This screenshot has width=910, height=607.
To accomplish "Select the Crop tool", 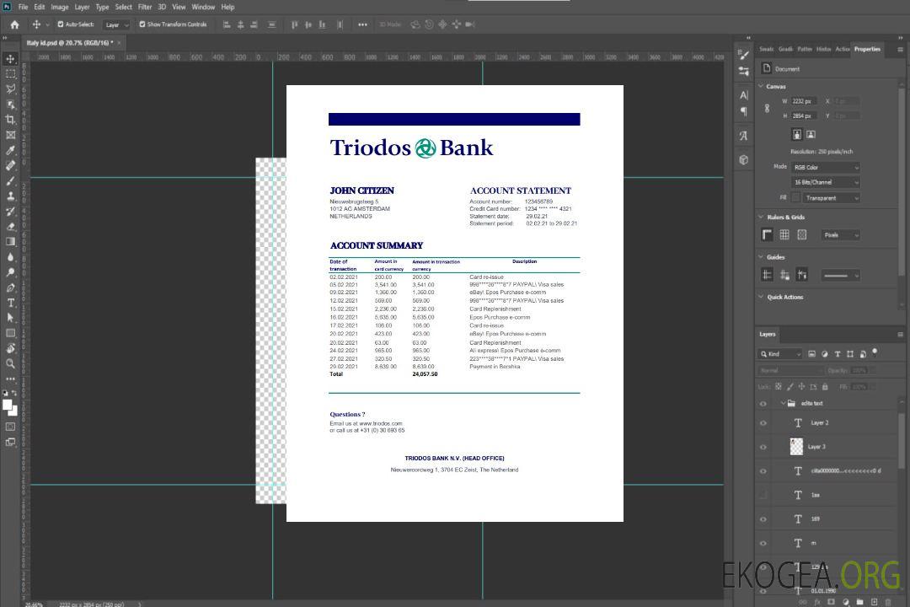I will point(10,120).
